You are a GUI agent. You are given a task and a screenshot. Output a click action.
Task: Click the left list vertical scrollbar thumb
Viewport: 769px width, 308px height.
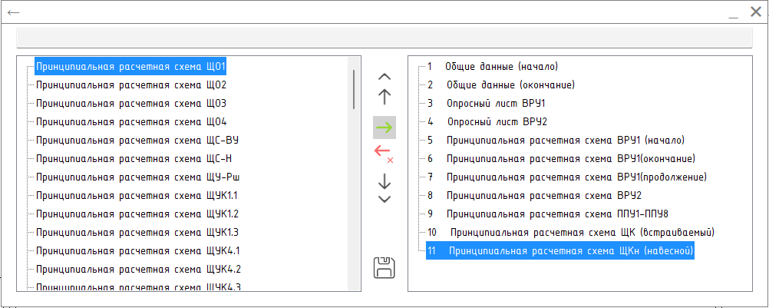click(x=354, y=89)
